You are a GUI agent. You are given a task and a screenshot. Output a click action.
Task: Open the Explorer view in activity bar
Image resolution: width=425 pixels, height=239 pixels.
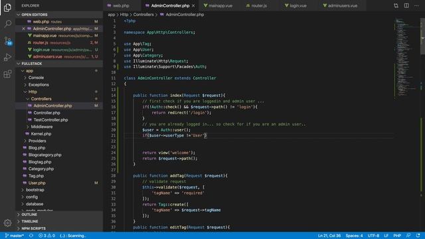[x=7, y=7]
